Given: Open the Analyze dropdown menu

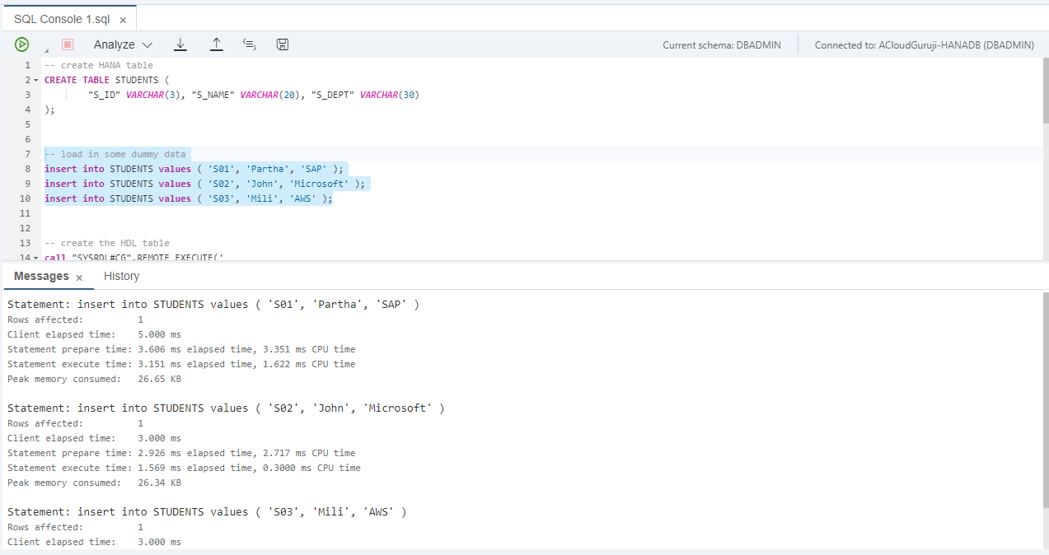Looking at the screenshot, I should (x=123, y=44).
